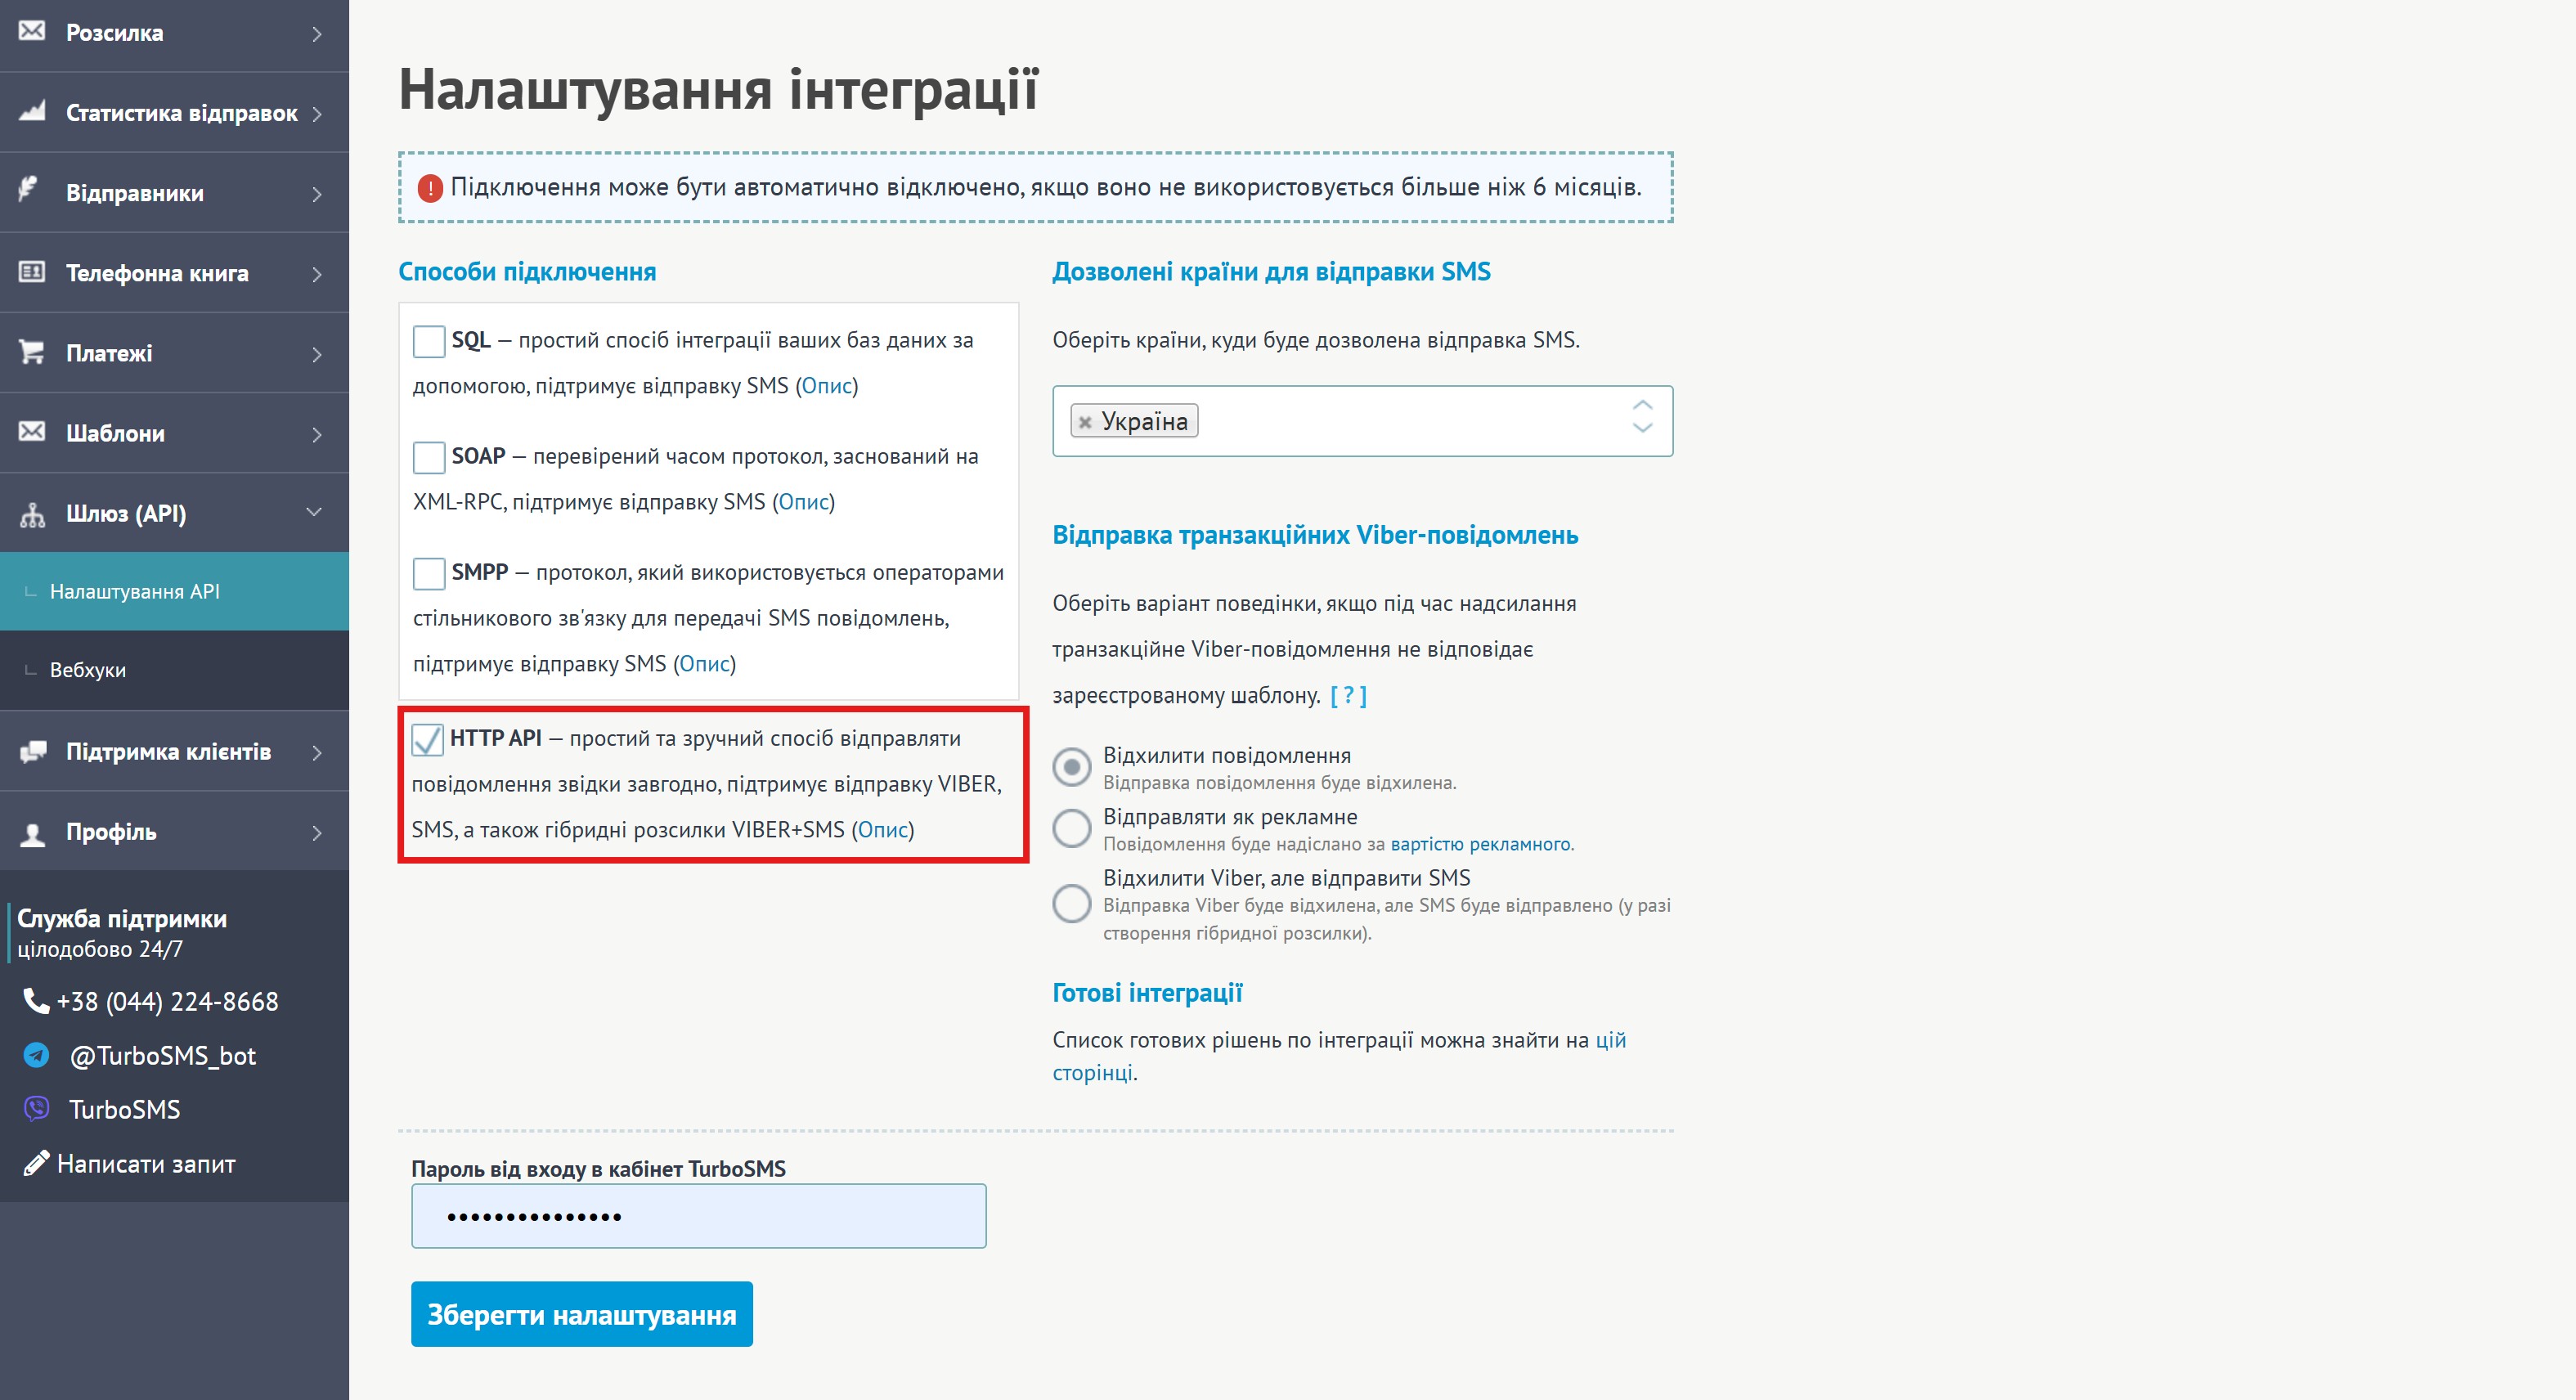
Task: Check the SMPP protocol checkbox
Action: [x=428, y=573]
